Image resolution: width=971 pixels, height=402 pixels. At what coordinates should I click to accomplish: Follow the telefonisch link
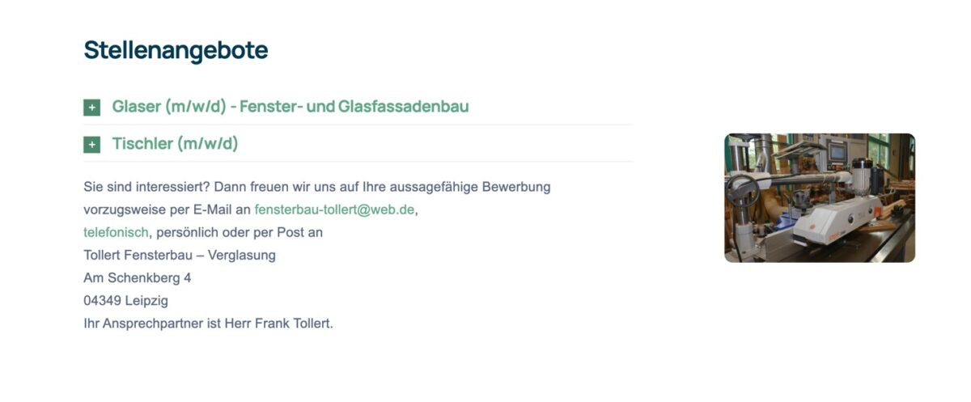[117, 232]
